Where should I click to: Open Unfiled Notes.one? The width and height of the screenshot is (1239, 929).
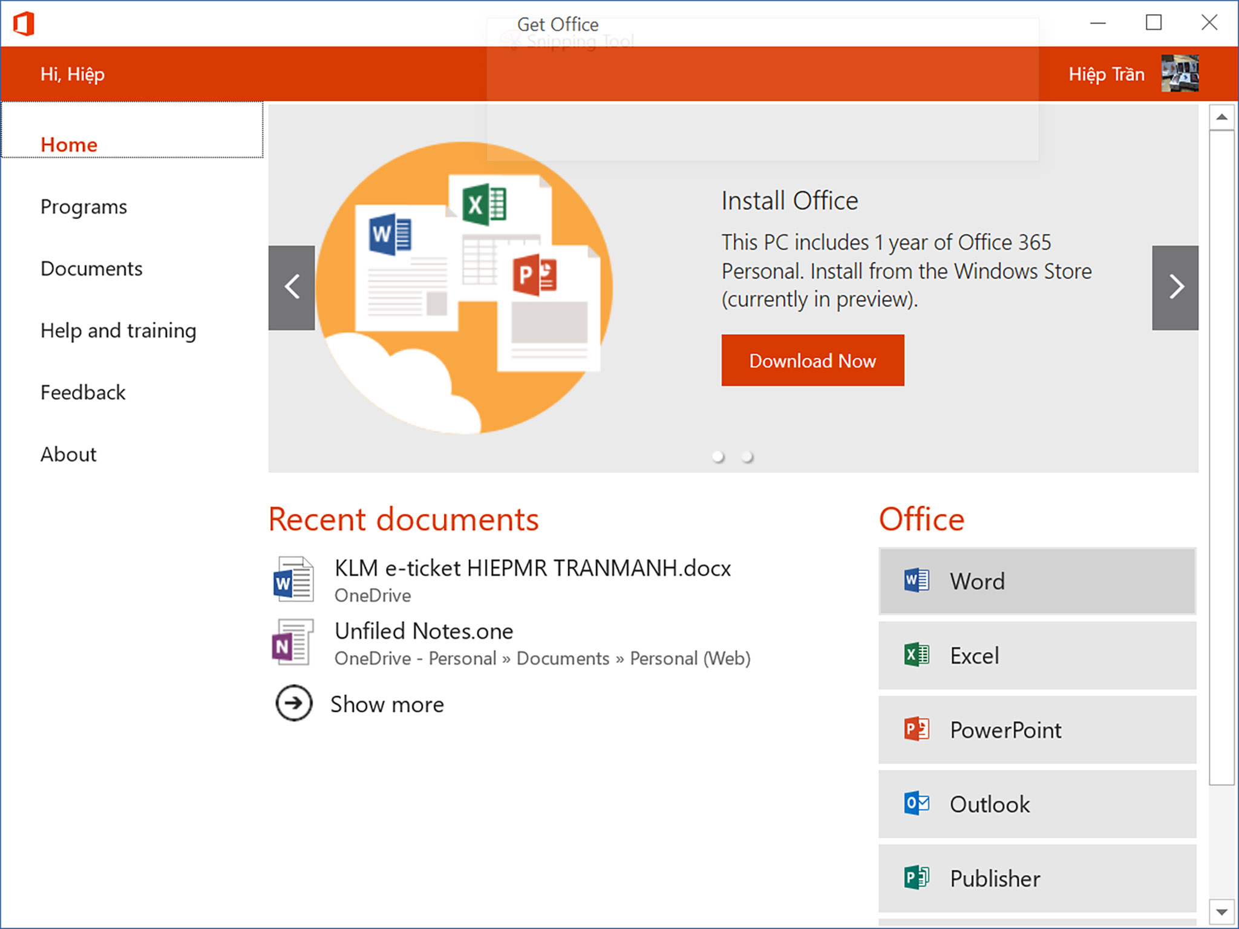(423, 631)
